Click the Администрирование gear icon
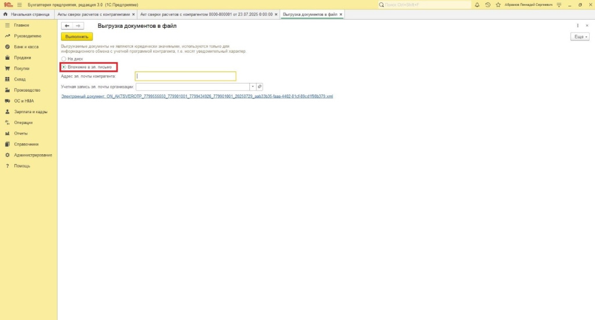The image size is (595, 320). [x=7, y=155]
